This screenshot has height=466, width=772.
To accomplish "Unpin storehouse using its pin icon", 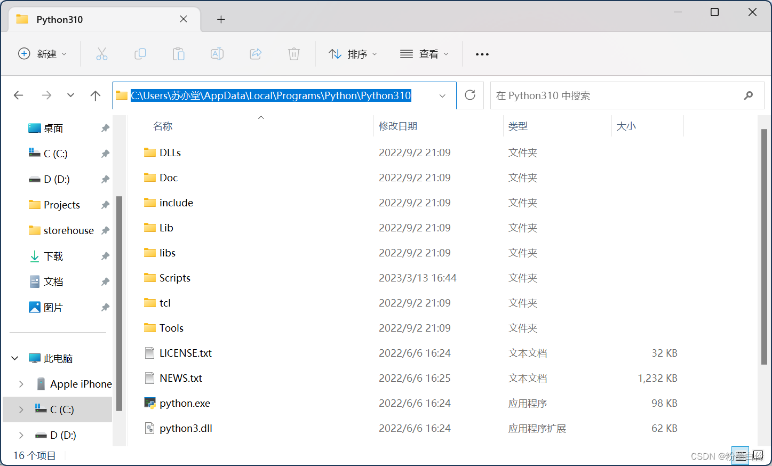I will (105, 230).
